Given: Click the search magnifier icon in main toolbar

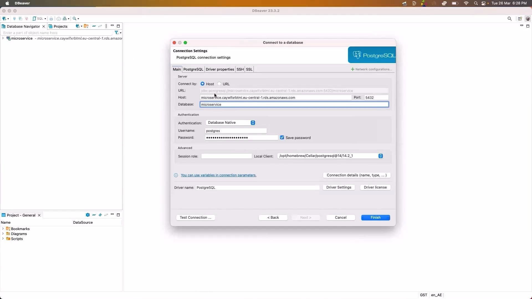Looking at the screenshot, I should (x=75, y=19).
